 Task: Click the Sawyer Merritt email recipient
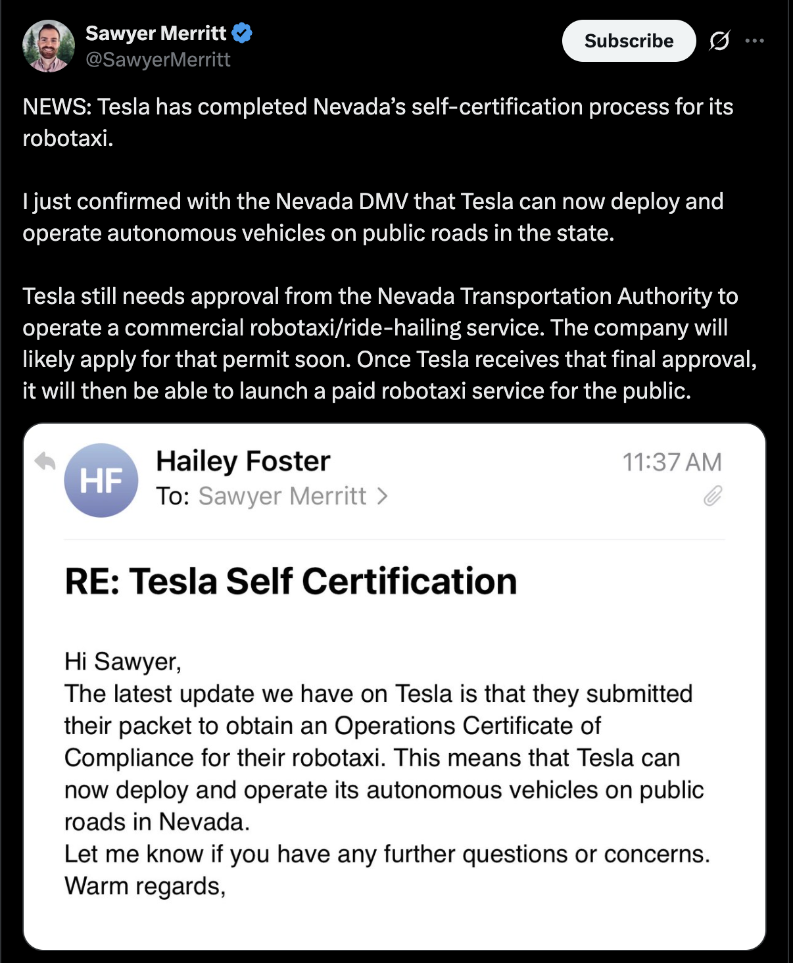[282, 496]
